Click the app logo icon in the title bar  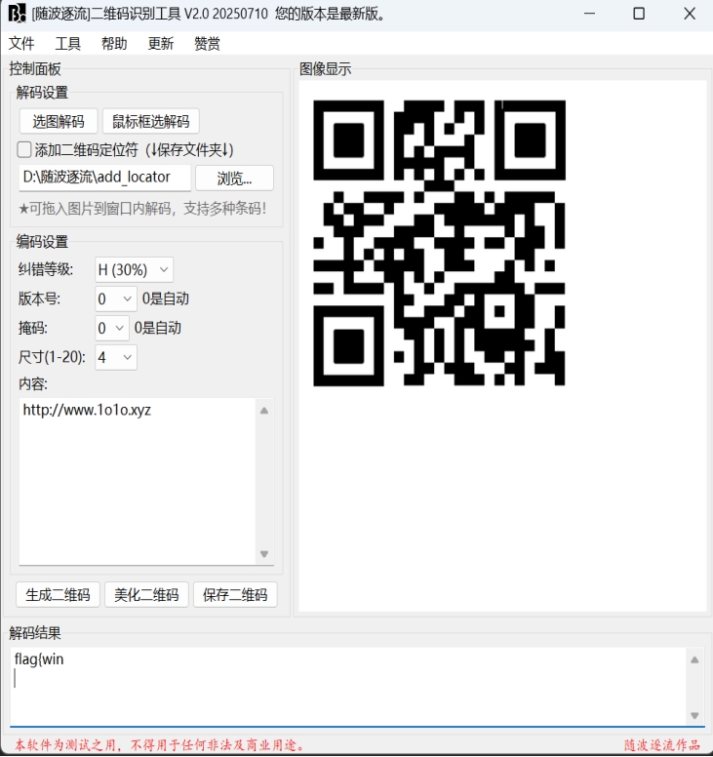point(17,14)
